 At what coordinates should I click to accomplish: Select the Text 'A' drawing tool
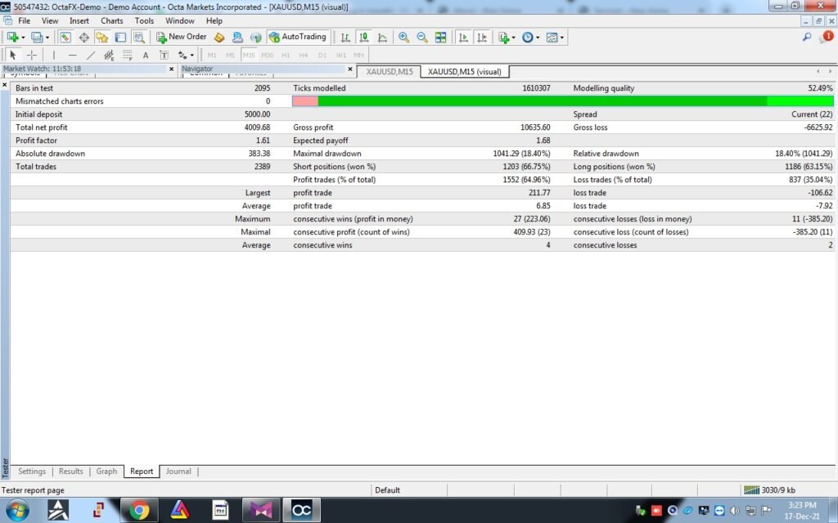(x=146, y=55)
